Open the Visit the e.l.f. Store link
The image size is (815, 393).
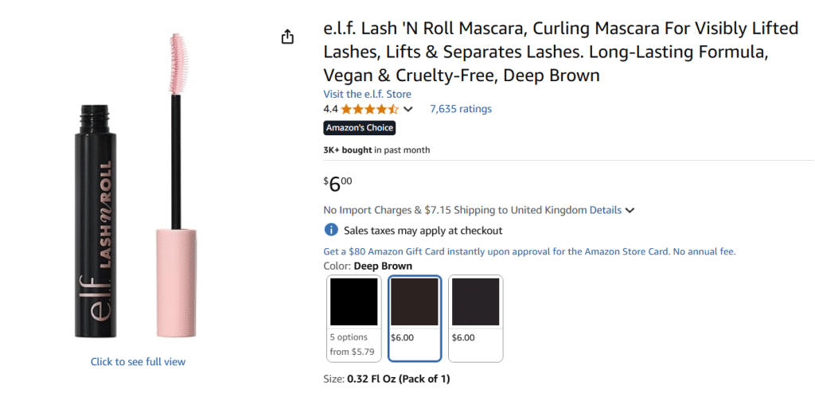click(x=367, y=94)
